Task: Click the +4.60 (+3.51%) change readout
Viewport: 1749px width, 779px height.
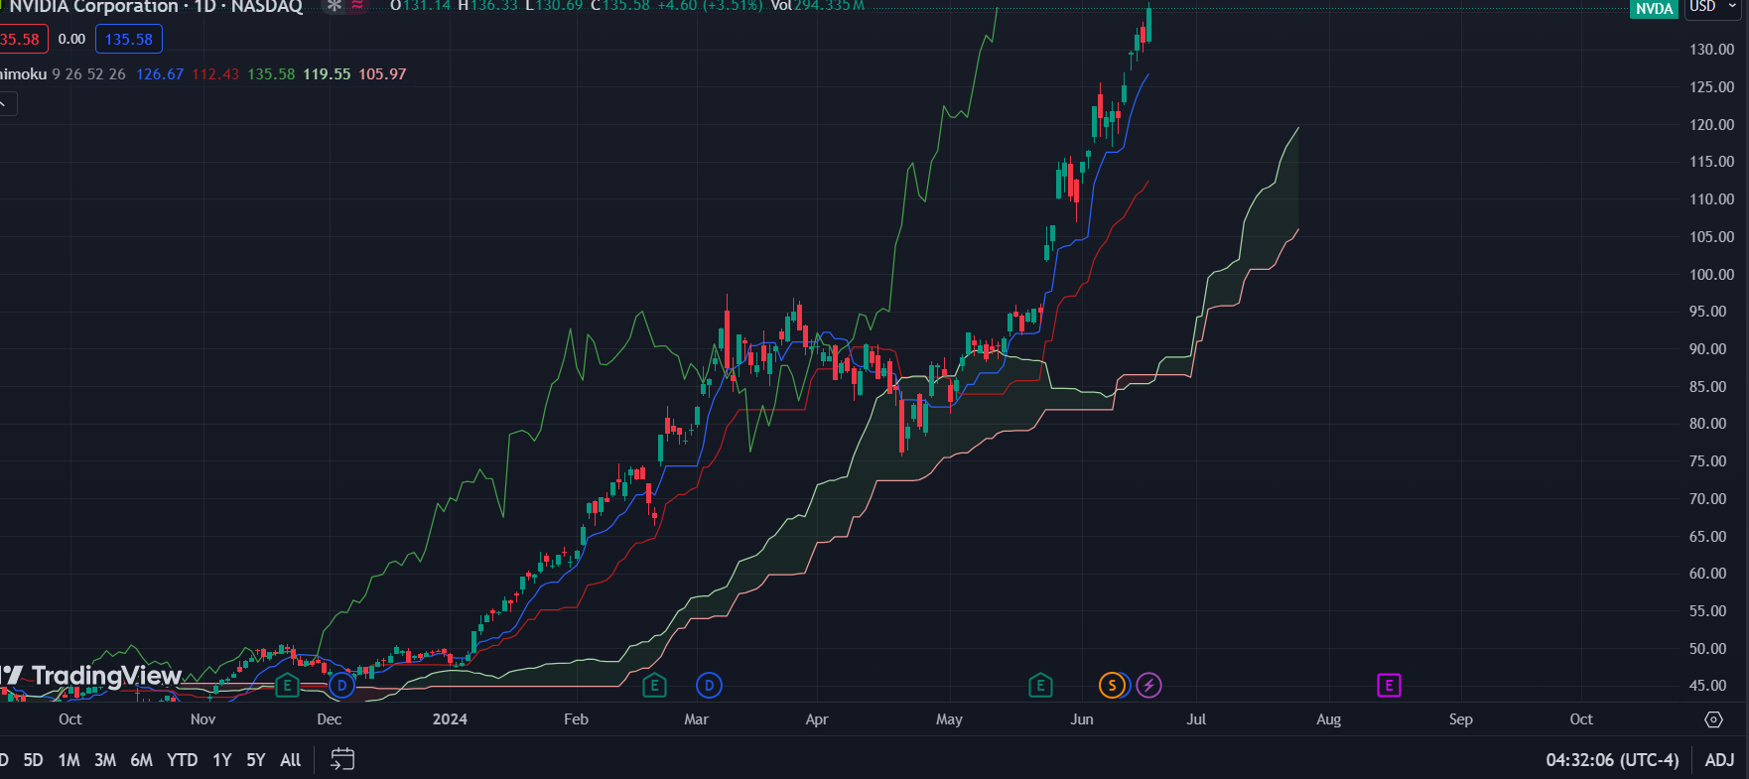Action: (x=710, y=6)
